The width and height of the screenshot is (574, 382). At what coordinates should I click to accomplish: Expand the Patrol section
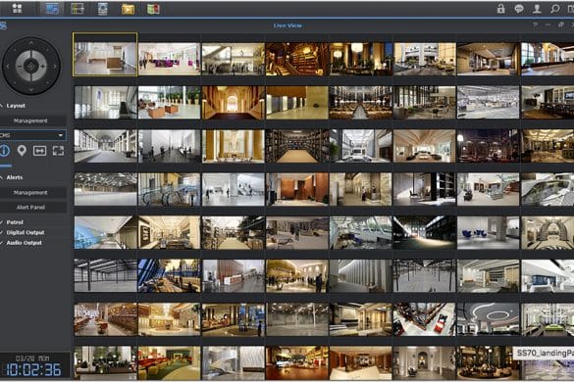click(12, 222)
